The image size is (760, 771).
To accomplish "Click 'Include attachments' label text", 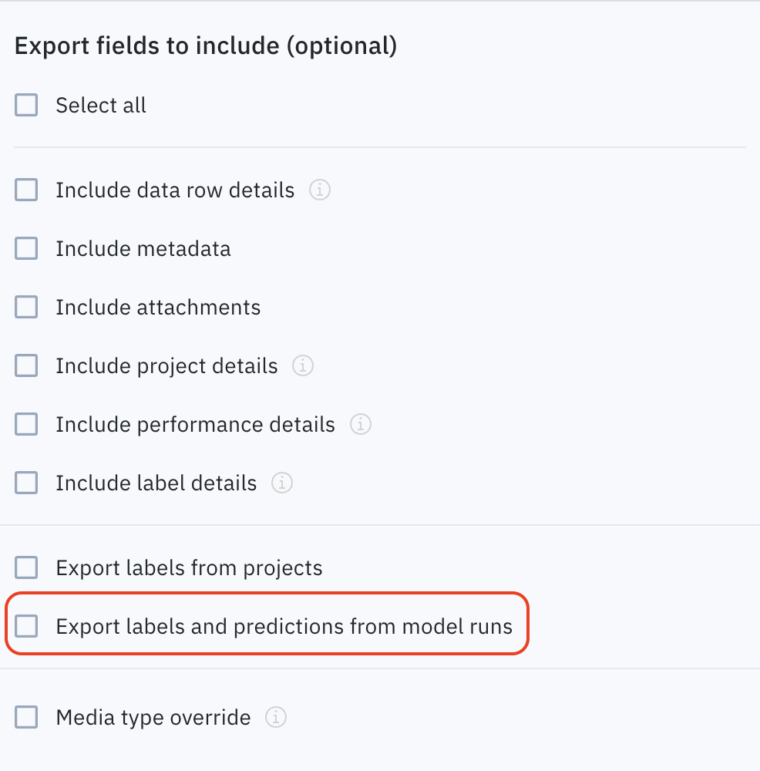I will click(x=158, y=308).
